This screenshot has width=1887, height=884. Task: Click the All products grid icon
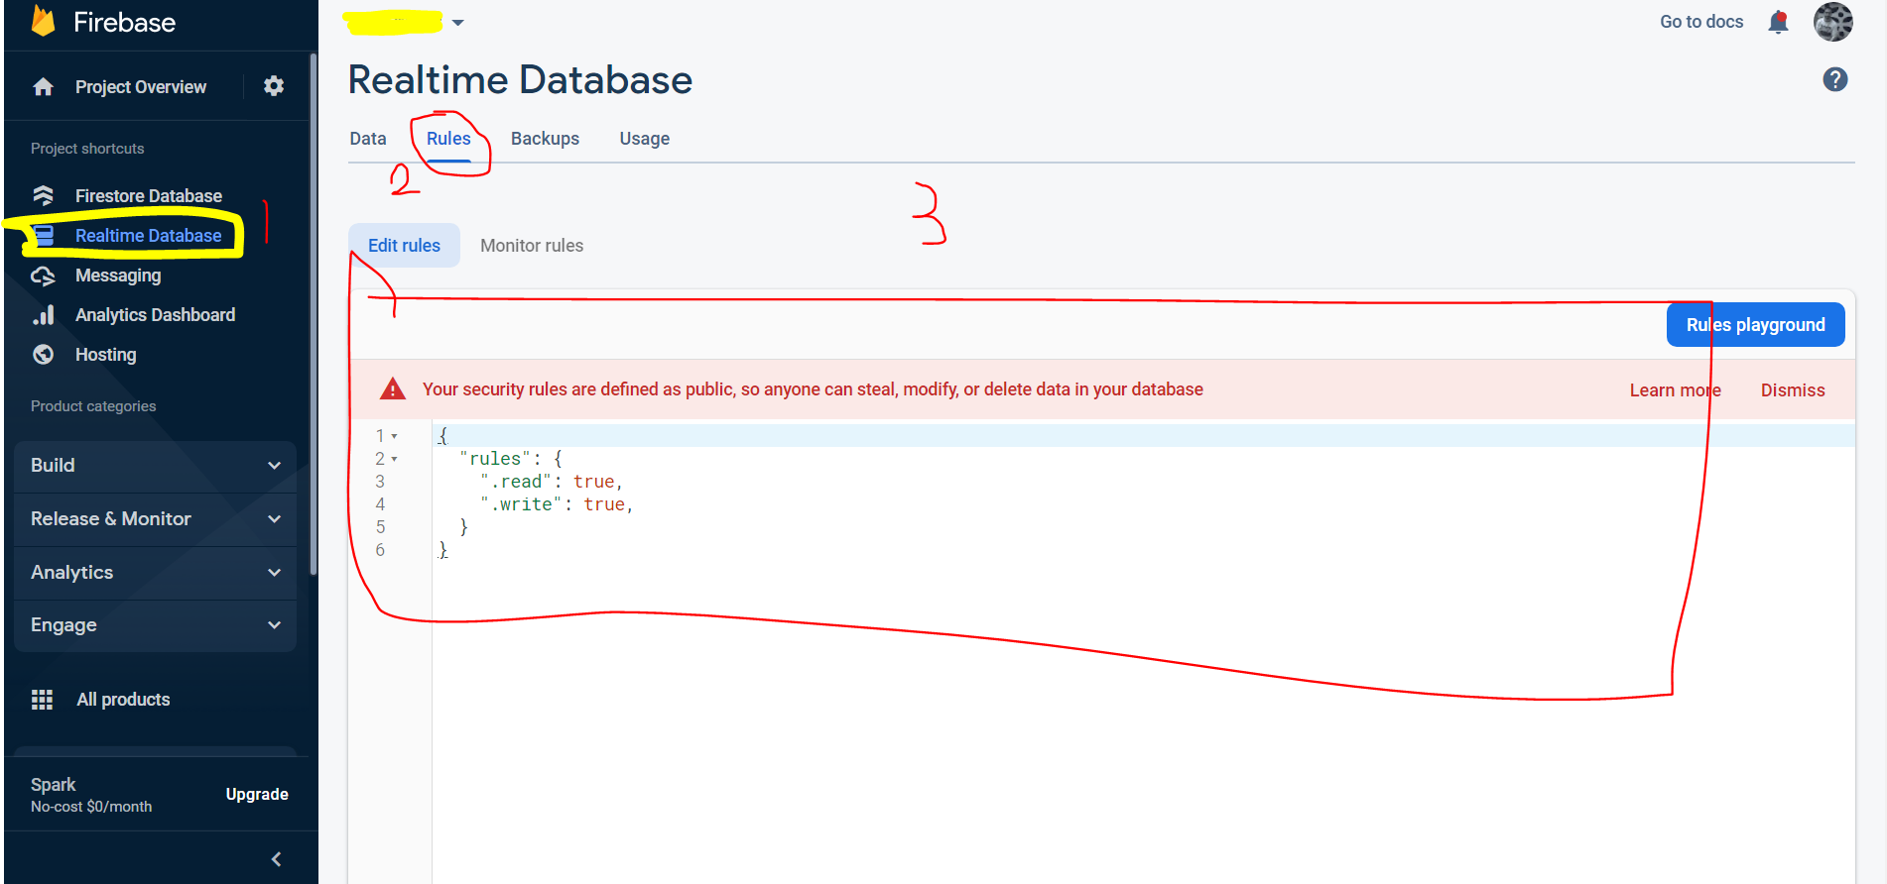[42, 700]
